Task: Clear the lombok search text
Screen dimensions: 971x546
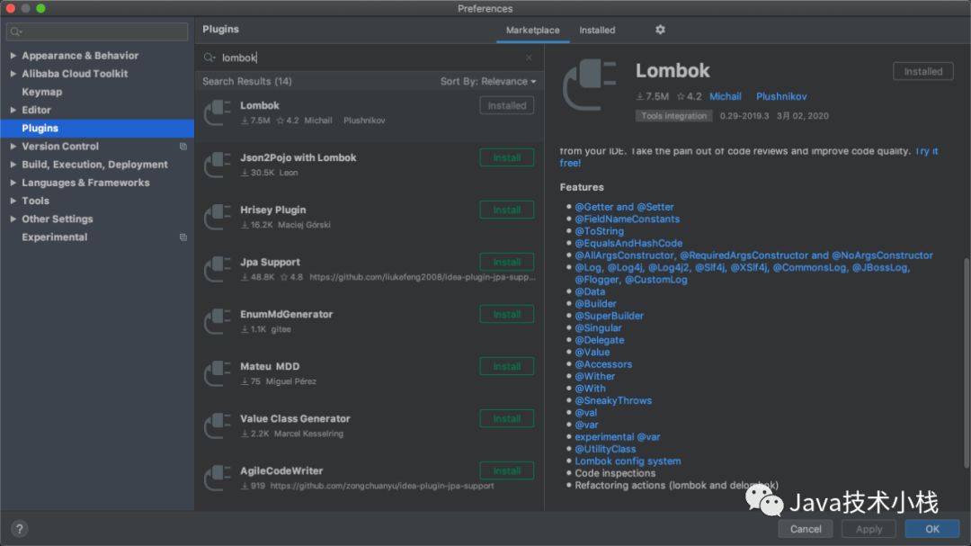Action: [529, 58]
